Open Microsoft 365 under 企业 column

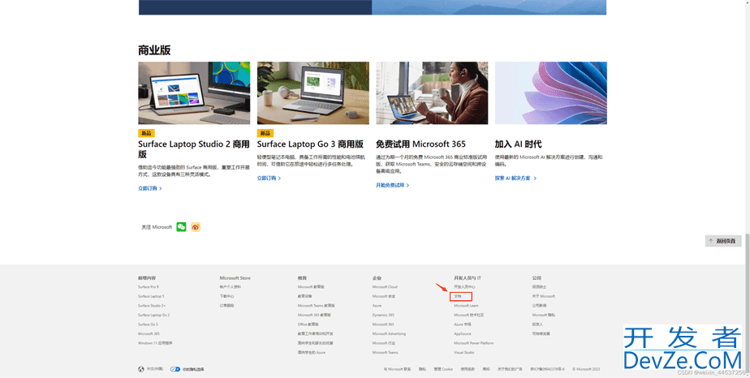pos(383,324)
